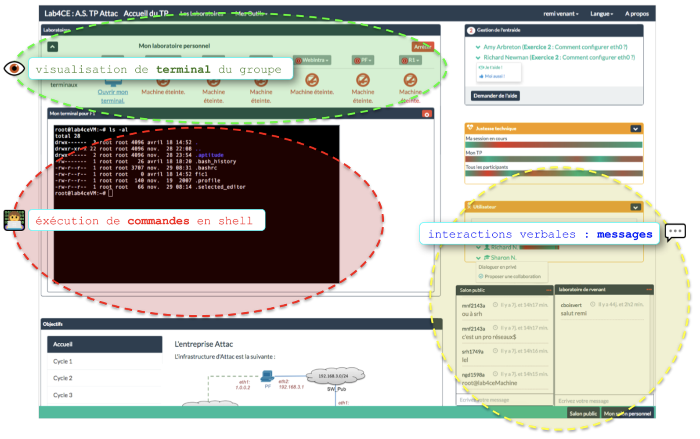The height and width of the screenshot is (439, 700).
Task: Collapse the Justesse technique panel
Action: pyautogui.click(x=635, y=129)
